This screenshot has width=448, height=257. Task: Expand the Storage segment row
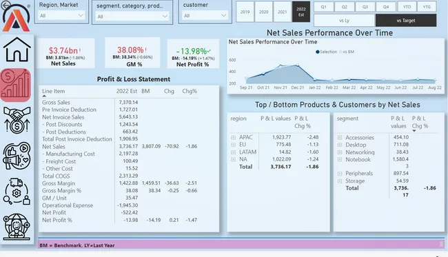340,181
